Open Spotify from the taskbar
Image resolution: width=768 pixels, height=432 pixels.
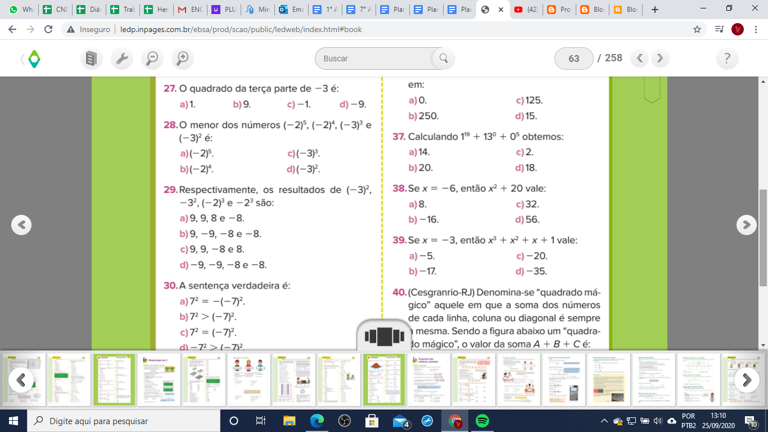click(x=482, y=421)
